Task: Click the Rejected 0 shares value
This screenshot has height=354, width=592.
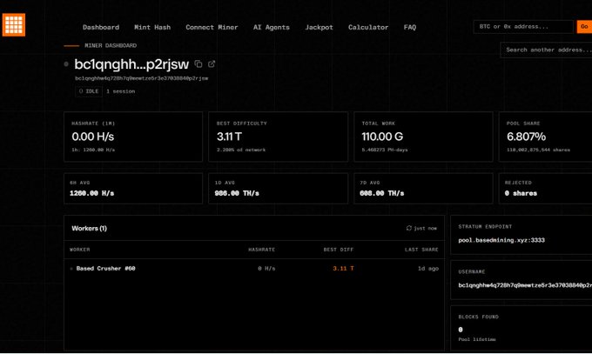Action: tap(521, 193)
